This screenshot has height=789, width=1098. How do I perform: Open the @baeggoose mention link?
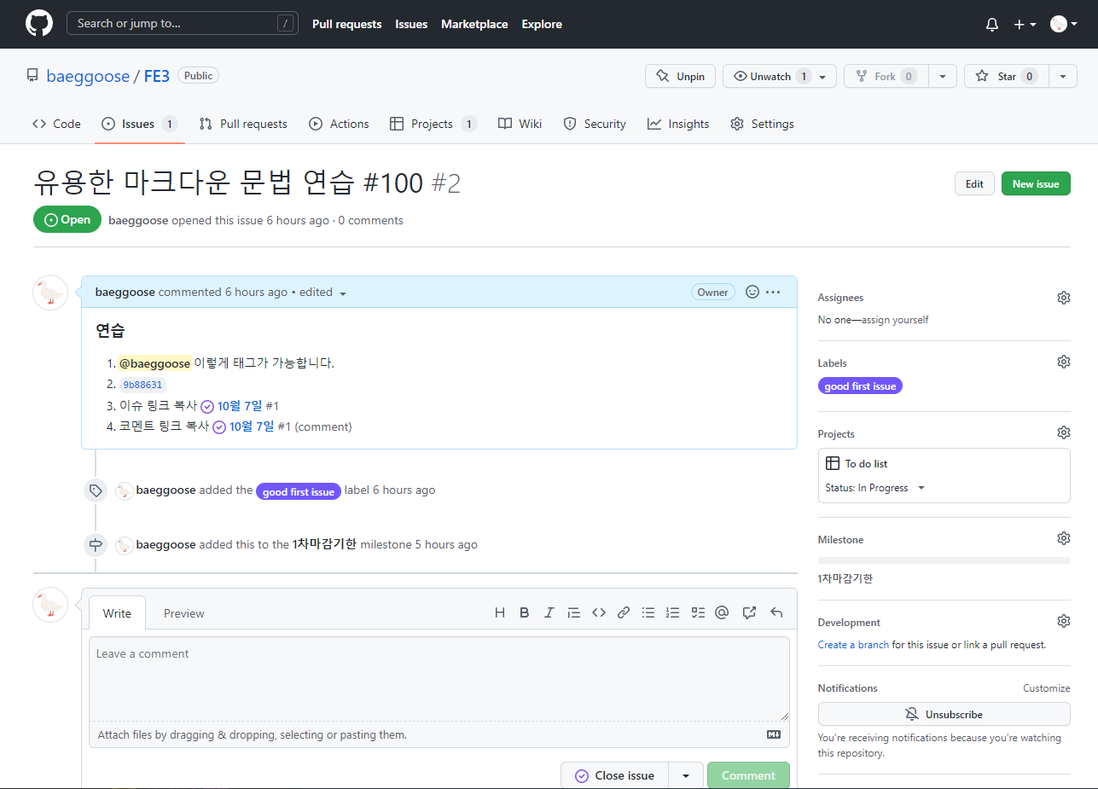154,363
